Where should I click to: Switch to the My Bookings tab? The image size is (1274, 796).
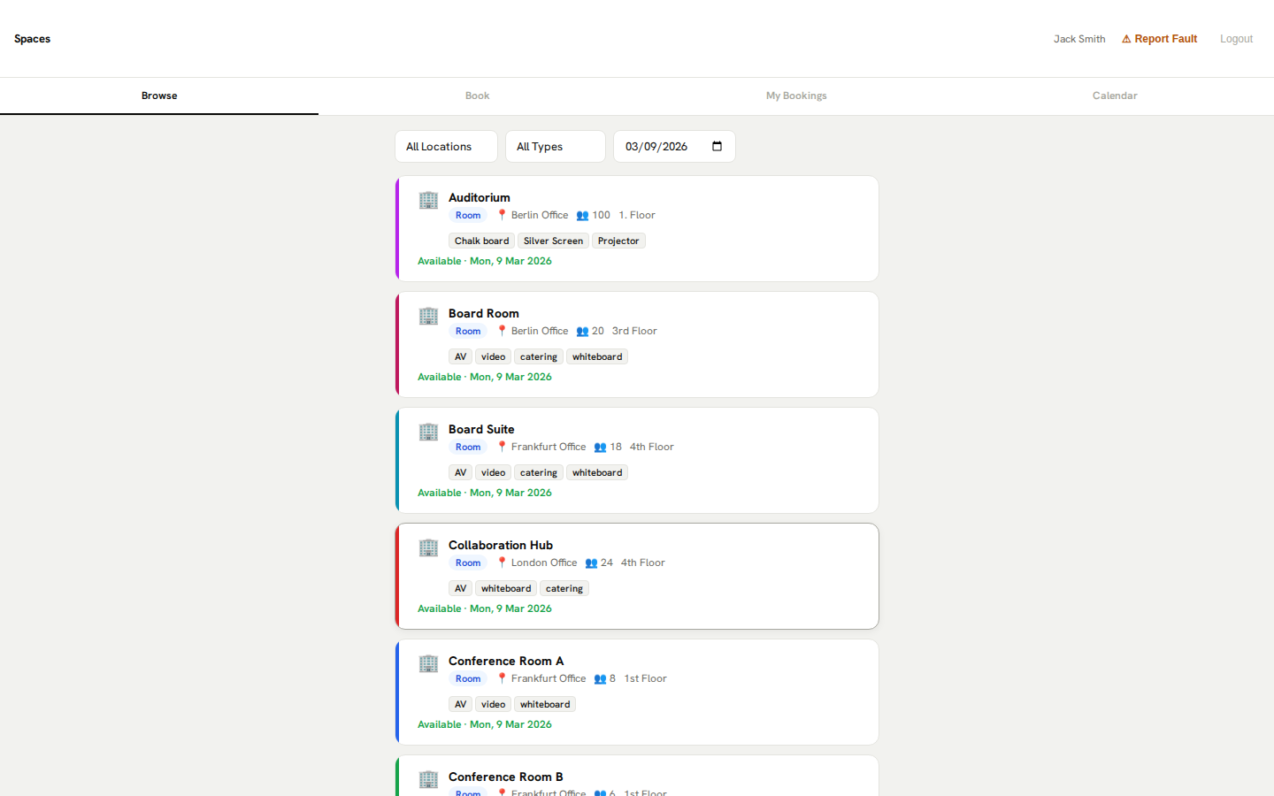(x=795, y=96)
